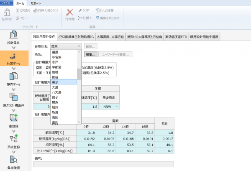Switch to the ホーム ribbon tab
251x171 pixels.
(20, 3)
